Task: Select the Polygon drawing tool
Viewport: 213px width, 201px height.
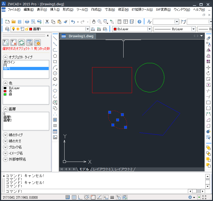Action: (55, 56)
